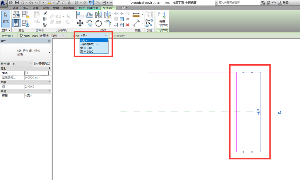Open the 插入 ribbon tab
Image resolution: width=300 pixels, height=180 pixels.
pos(25,8)
